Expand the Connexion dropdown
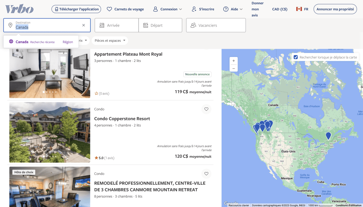The width and height of the screenshot is (363, 207). pyautogui.click(x=168, y=9)
